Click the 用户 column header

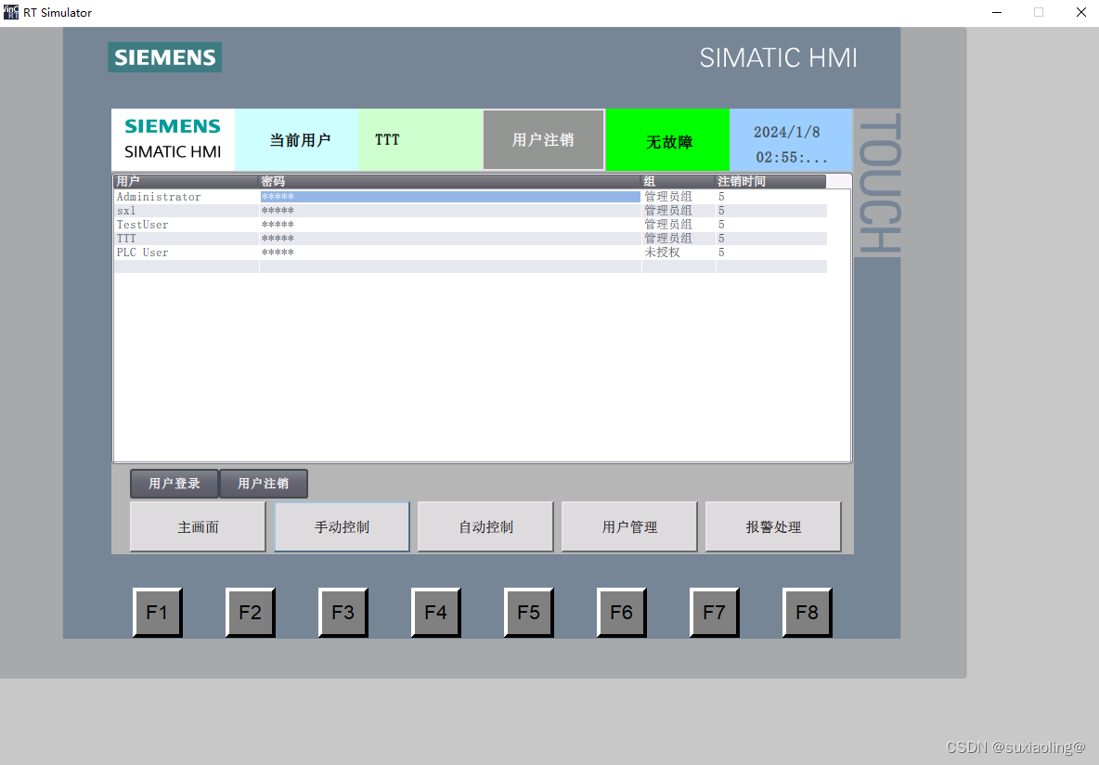[187, 182]
